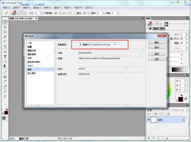Select the Text tool (T)
Viewport: 191px width, 142px height.
pyautogui.click(x=5, y=56)
